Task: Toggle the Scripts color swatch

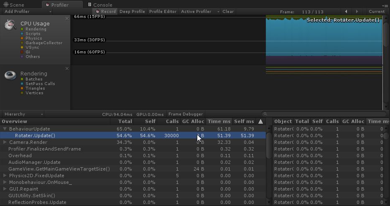Action: (22, 33)
